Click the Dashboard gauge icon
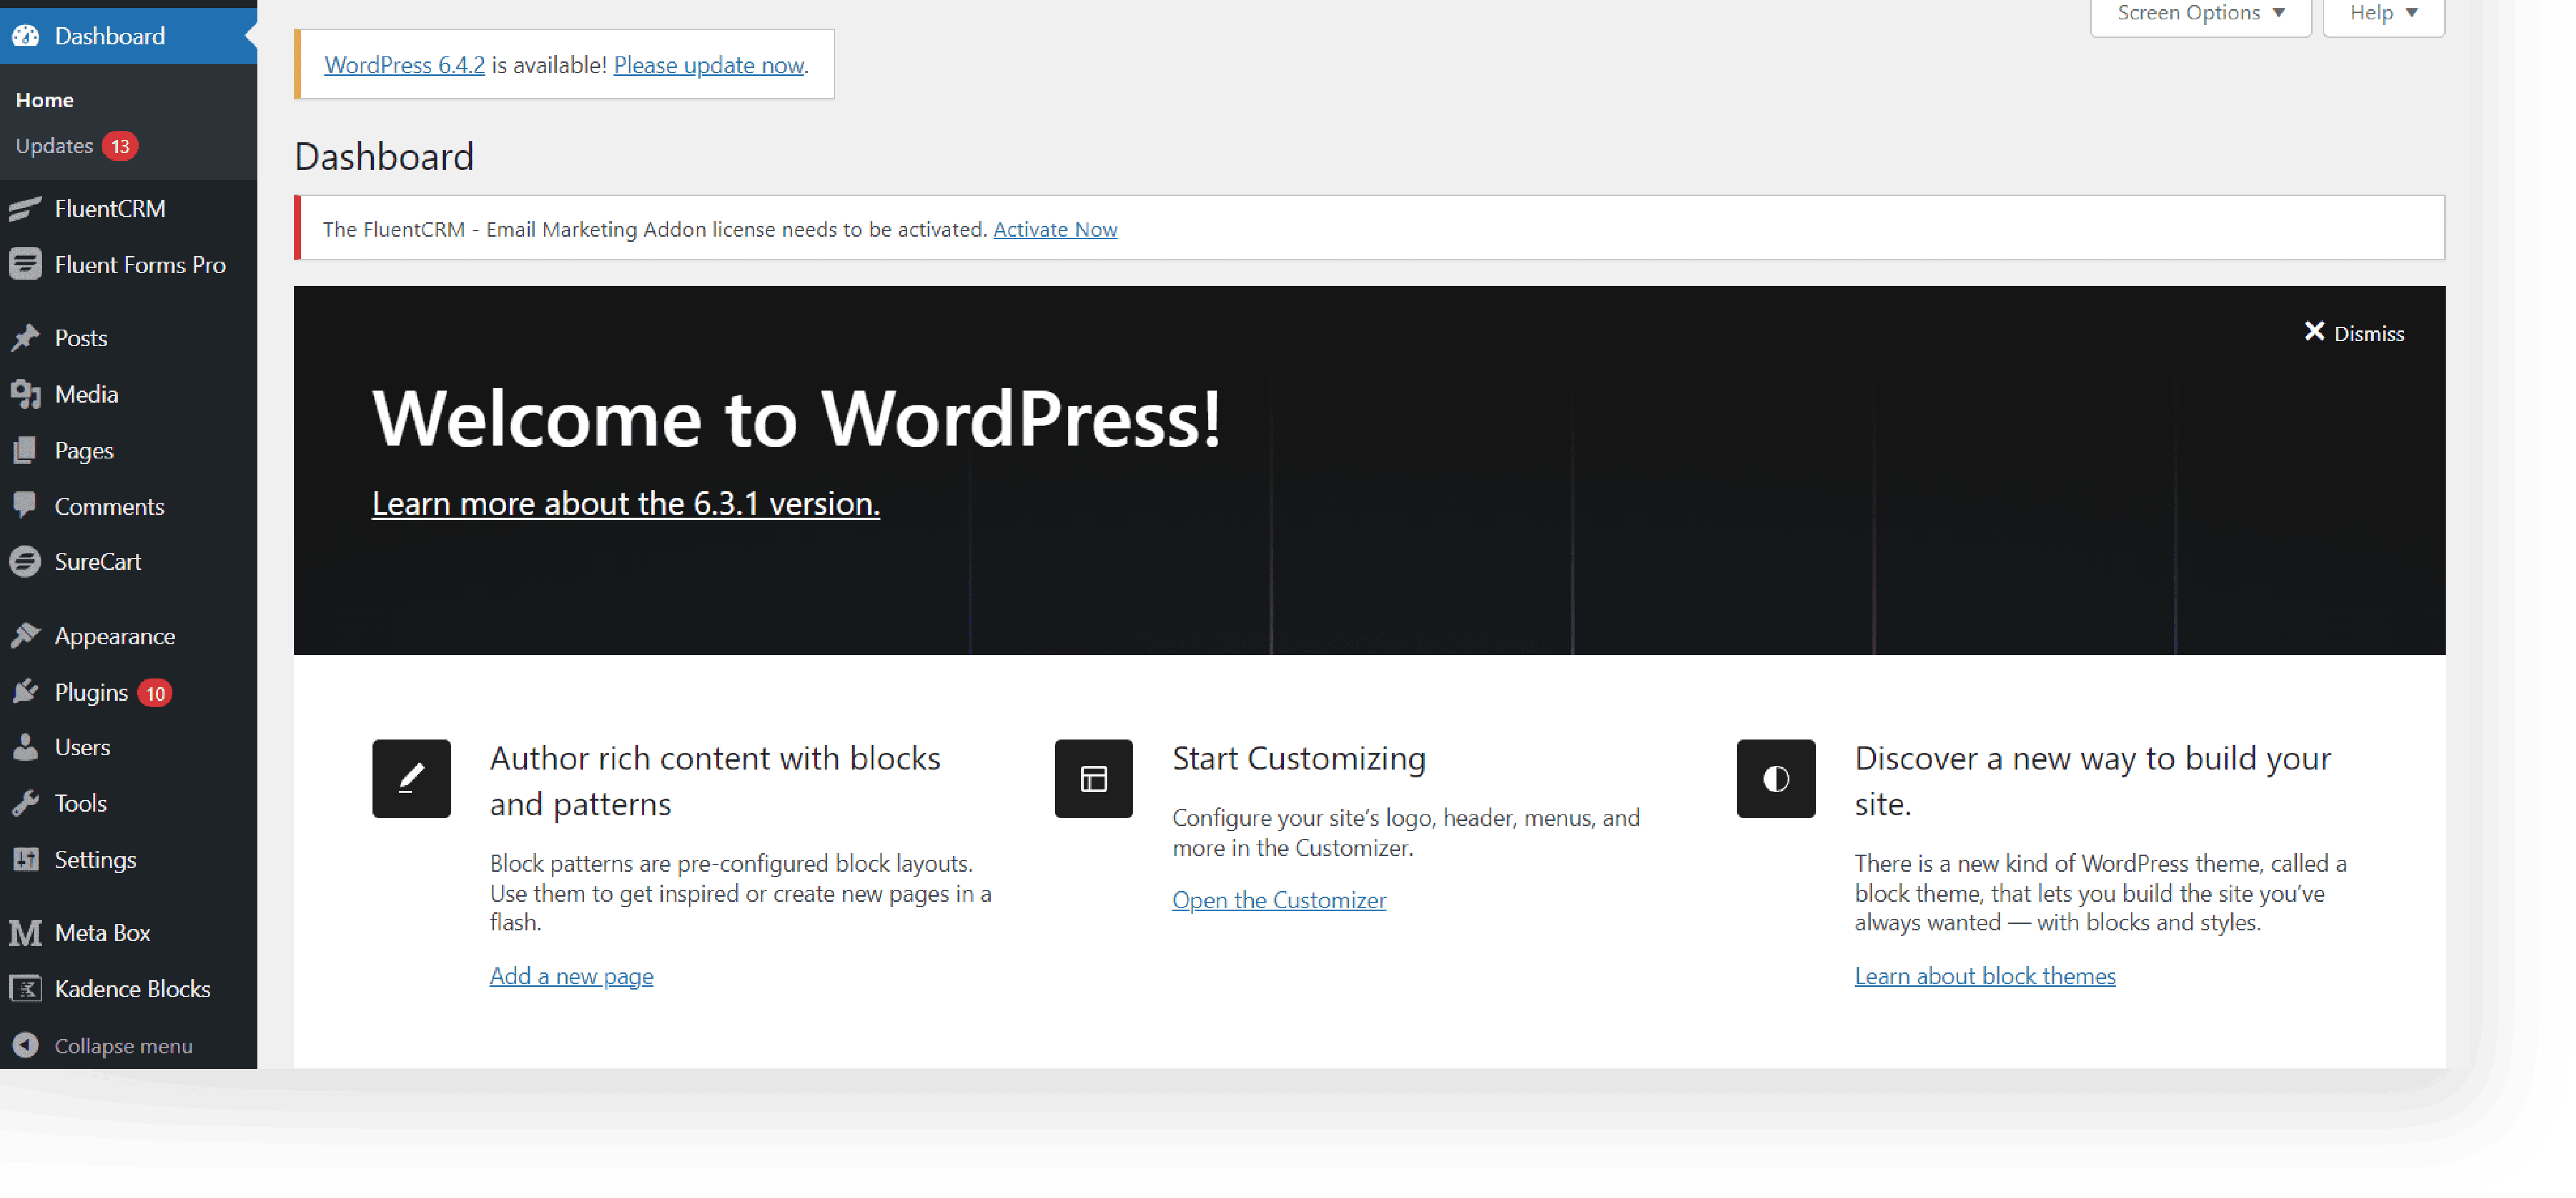This screenshot has width=2576, height=1198. pyautogui.click(x=26, y=36)
